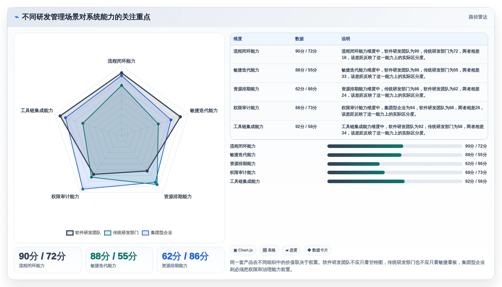Select the Chart.js tag chip
Screen dimensions: 502x287
click(243, 250)
